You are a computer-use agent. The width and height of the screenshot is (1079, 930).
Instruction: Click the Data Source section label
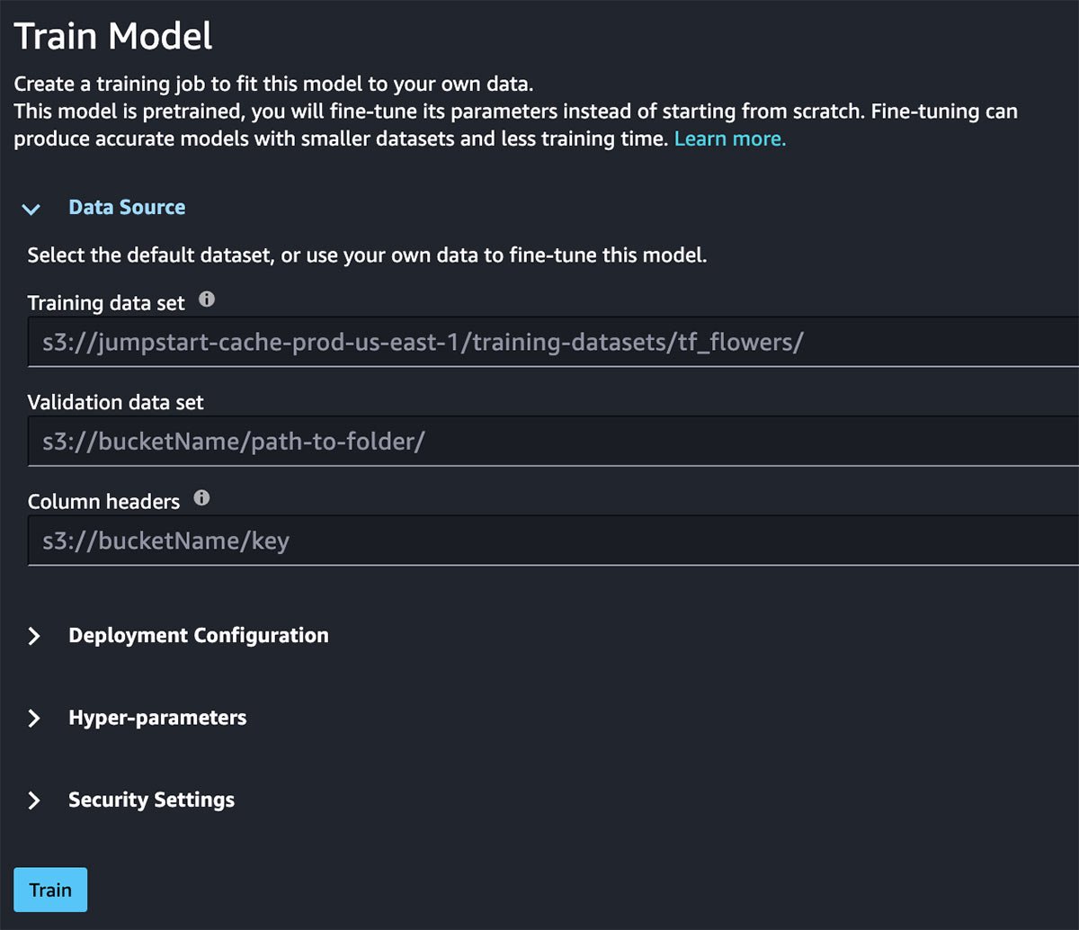127,207
